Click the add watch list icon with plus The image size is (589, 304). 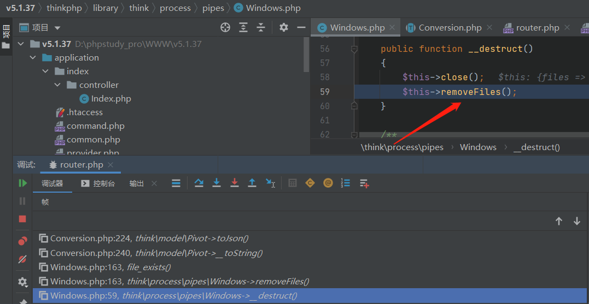(x=364, y=183)
